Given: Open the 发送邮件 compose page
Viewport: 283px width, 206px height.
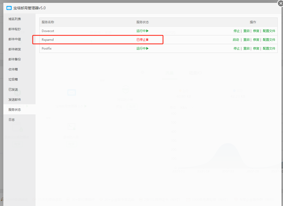Looking at the screenshot, I should click(x=15, y=99).
